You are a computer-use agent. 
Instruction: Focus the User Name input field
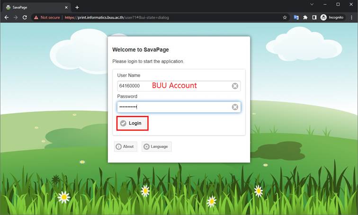click(179, 86)
